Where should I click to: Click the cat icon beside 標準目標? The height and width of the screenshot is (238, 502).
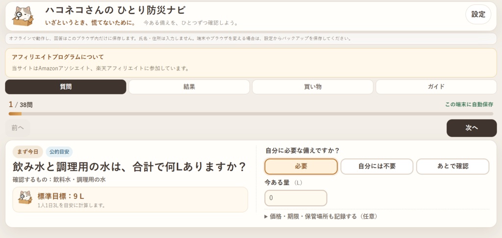(x=25, y=198)
